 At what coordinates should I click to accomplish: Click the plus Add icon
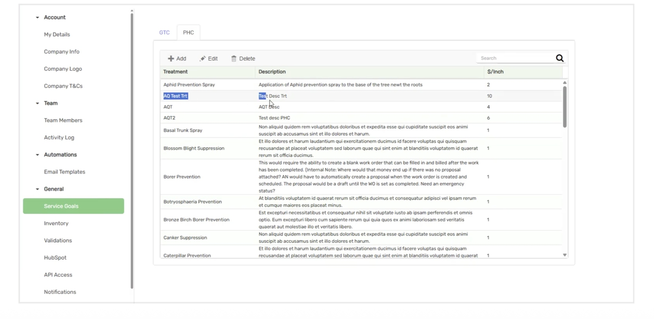(x=171, y=59)
